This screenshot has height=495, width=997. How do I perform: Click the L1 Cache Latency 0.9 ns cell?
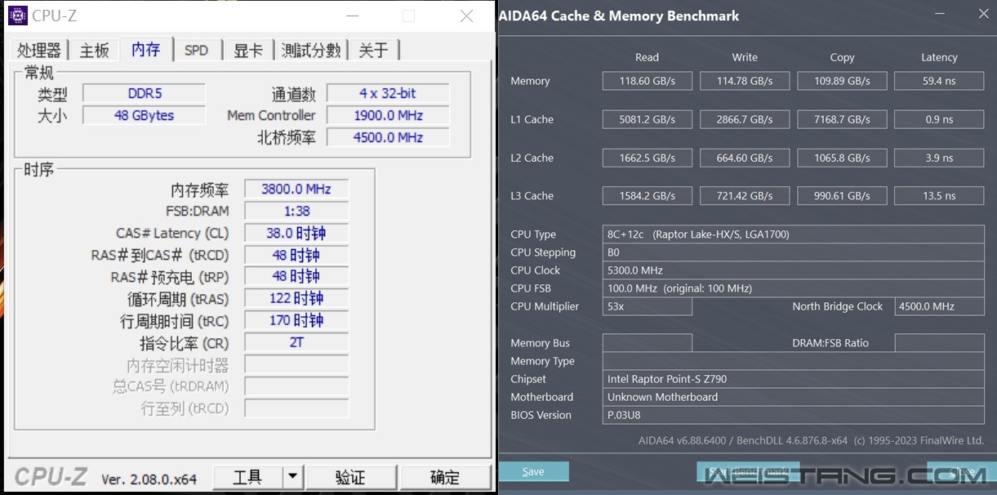(939, 119)
